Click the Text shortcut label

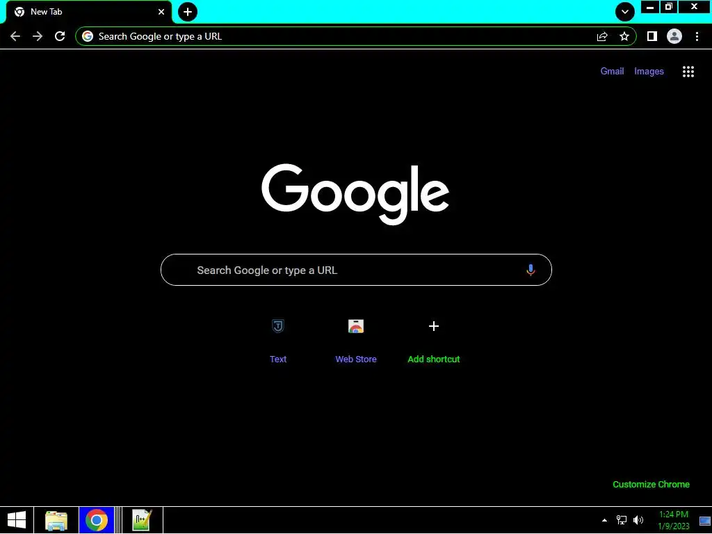(278, 359)
